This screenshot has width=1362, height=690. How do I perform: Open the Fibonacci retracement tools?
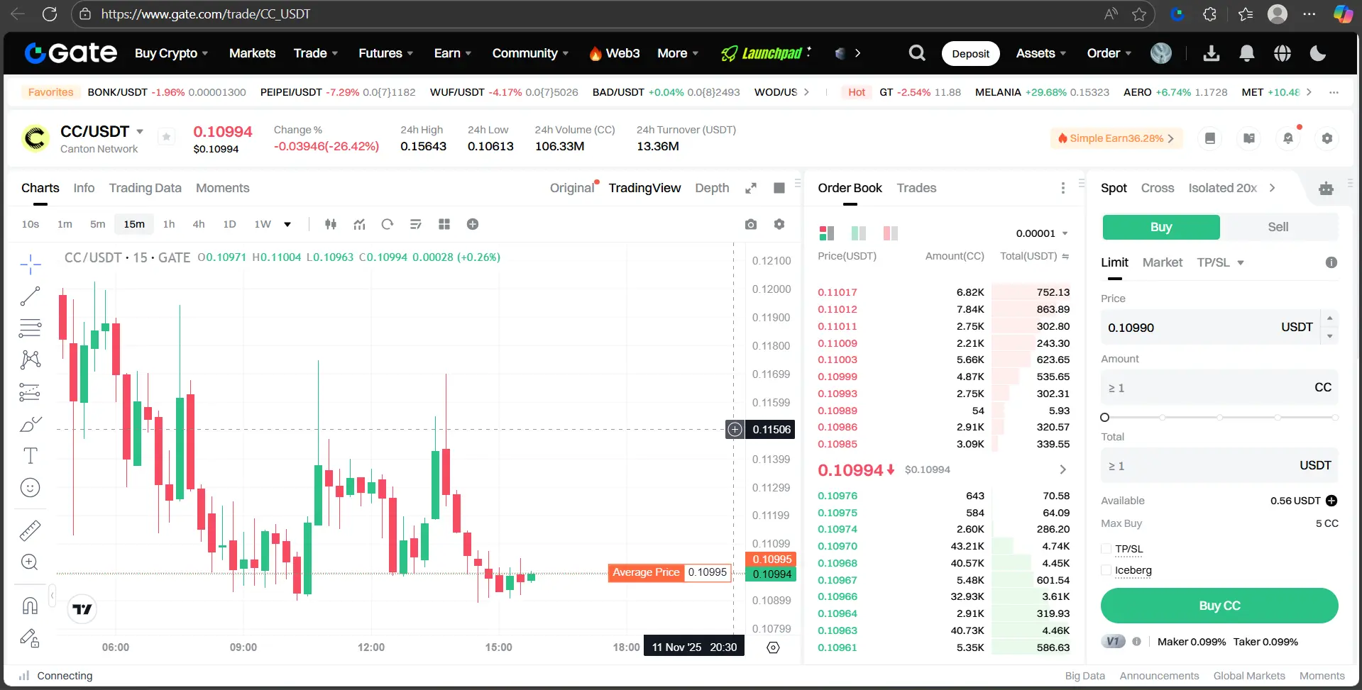click(x=31, y=328)
